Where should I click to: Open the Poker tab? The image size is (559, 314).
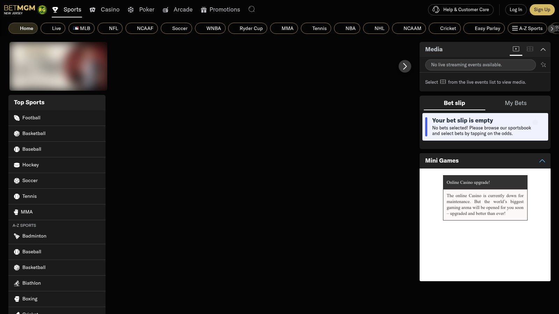141,10
